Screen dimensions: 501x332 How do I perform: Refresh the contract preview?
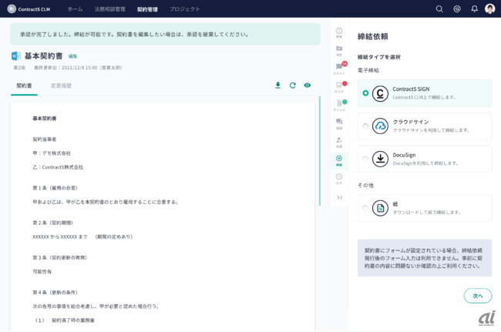point(292,86)
